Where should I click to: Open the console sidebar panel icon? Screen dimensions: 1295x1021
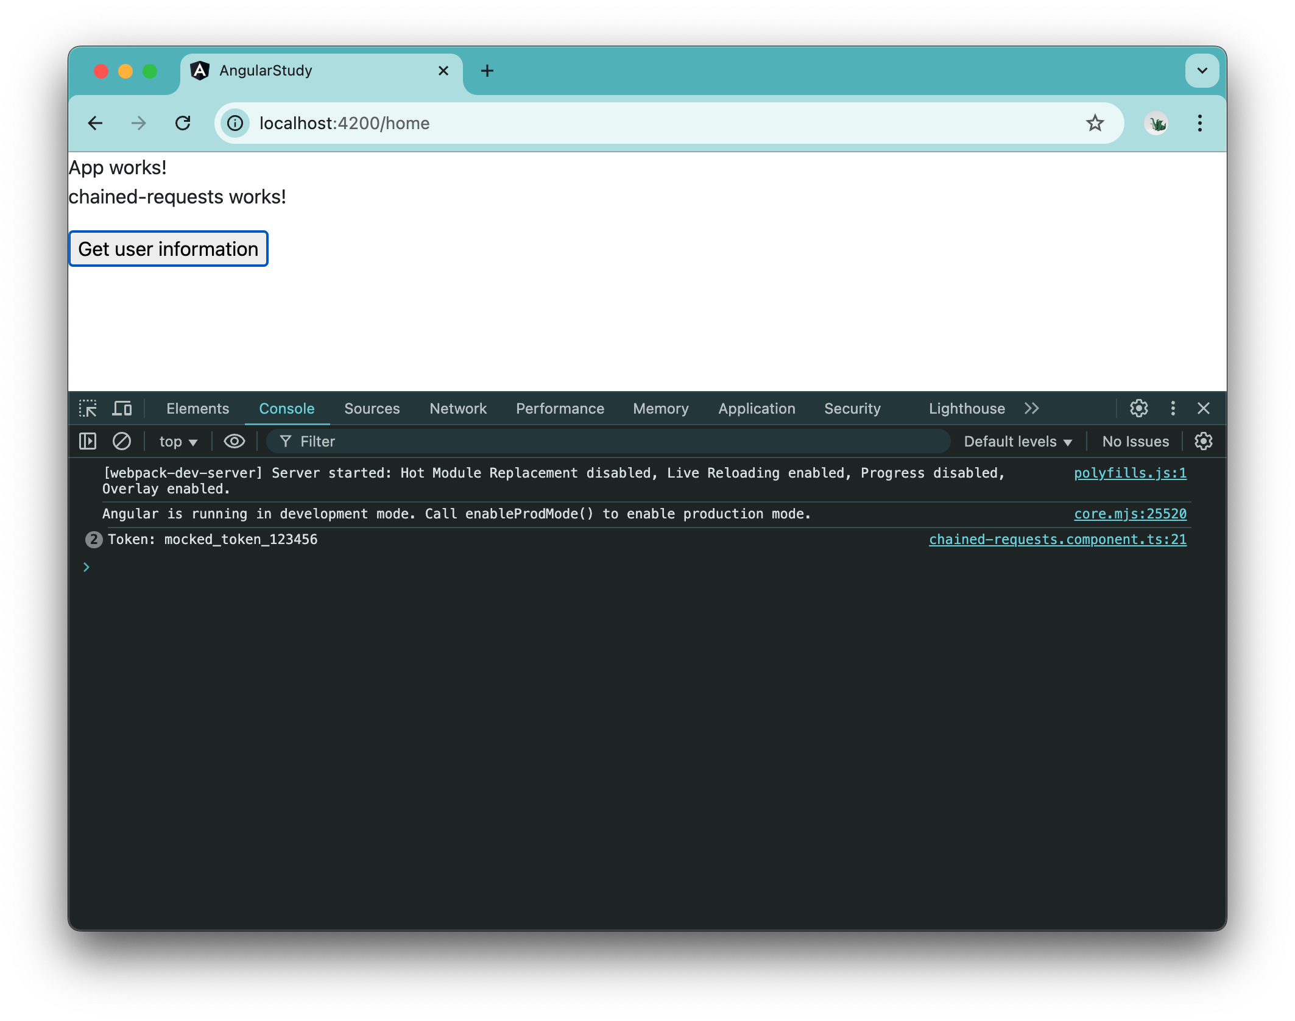tap(87, 441)
